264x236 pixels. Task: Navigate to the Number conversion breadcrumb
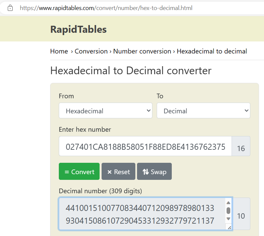[142, 51]
